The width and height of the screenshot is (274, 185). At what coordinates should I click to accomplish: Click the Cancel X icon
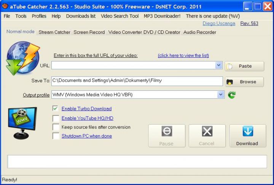(x=207, y=131)
